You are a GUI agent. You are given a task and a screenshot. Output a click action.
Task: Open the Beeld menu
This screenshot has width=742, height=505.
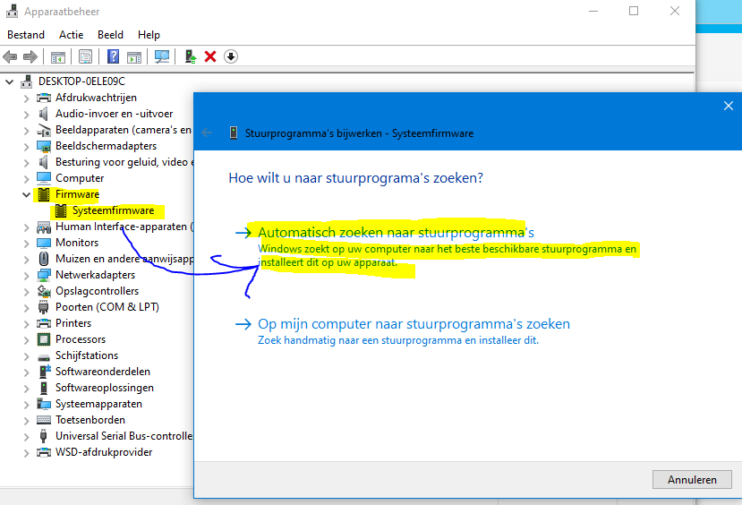[x=110, y=35]
